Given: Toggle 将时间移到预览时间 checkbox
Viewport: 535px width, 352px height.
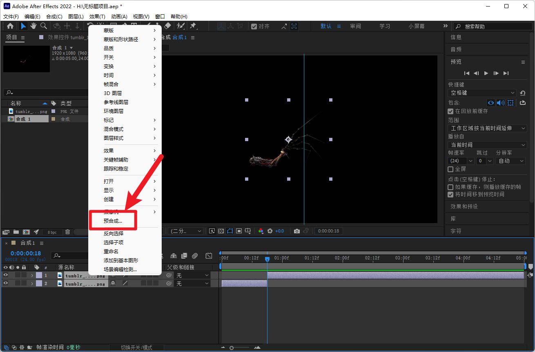Looking at the screenshot, I should coord(451,195).
